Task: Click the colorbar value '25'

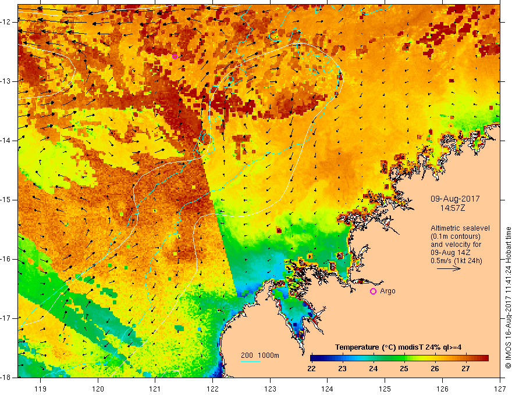Action: coord(404,369)
